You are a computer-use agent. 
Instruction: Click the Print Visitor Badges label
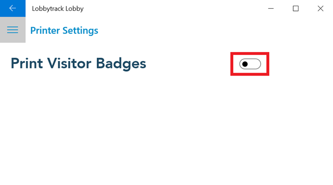tap(79, 64)
